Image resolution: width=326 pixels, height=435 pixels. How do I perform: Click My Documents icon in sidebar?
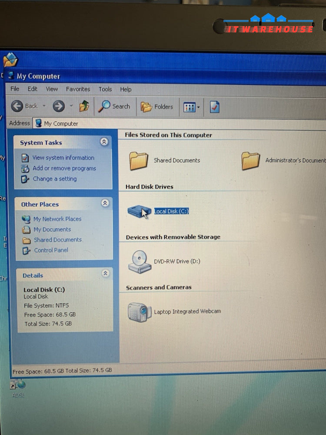click(27, 230)
